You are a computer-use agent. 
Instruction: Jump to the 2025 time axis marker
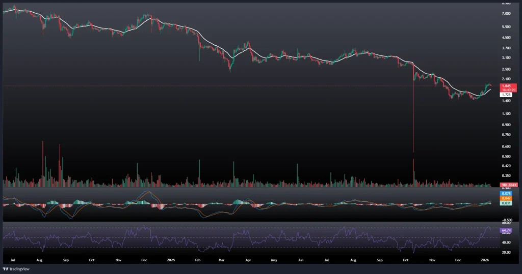tap(170, 260)
